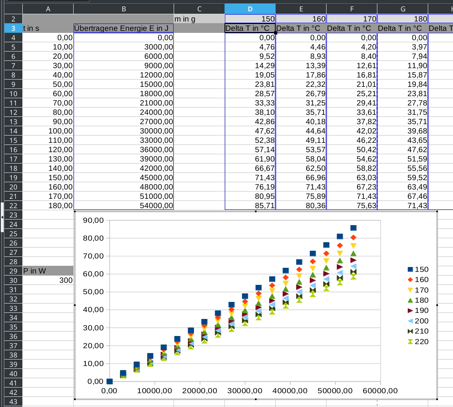The height and width of the screenshot is (407, 453).
Task: Click cell 'm in g'
Action: (x=199, y=19)
